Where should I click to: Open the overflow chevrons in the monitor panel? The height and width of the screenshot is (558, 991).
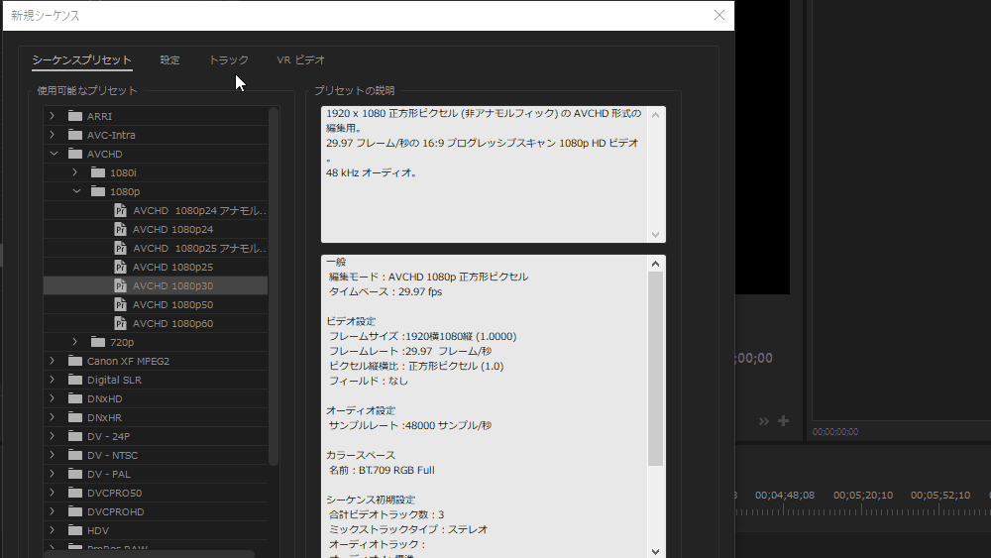pos(763,421)
